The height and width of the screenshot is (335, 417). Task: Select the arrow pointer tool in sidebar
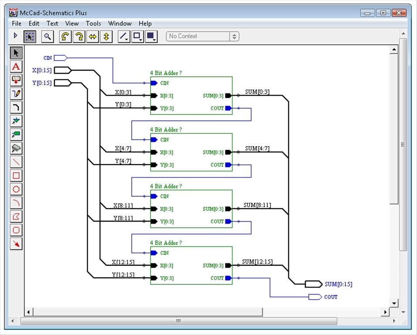click(x=16, y=53)
